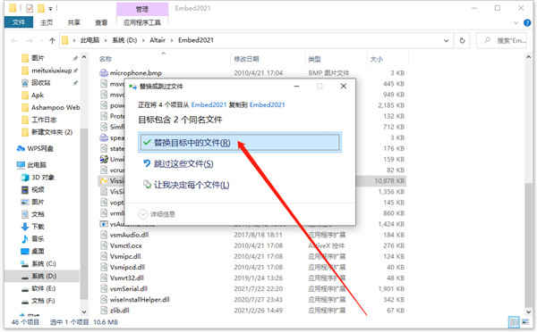Click the microphone.bmp file icon
This screenshot has width=537, height=332.
click(x=104, y=73)
